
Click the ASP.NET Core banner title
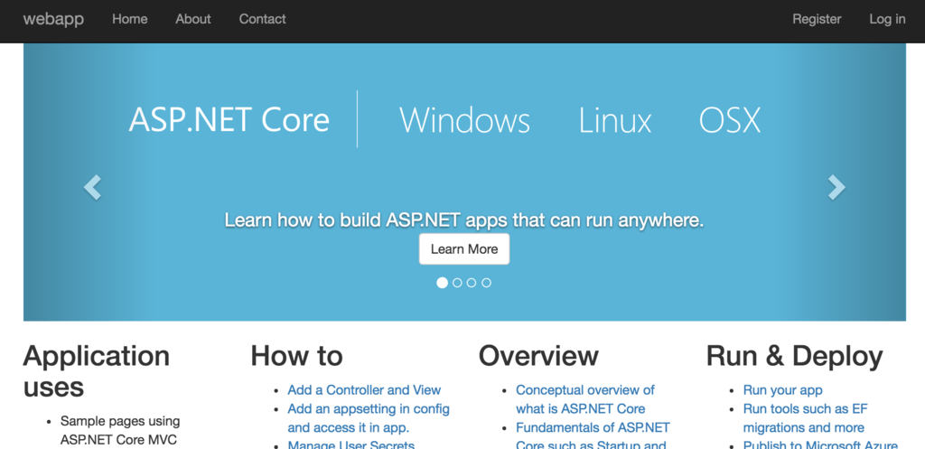point(229,120)
